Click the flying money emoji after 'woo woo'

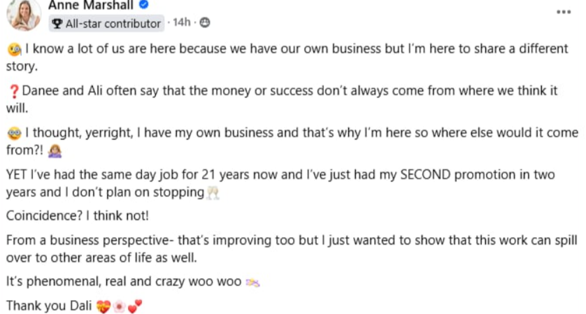click(x=253, y=283)
